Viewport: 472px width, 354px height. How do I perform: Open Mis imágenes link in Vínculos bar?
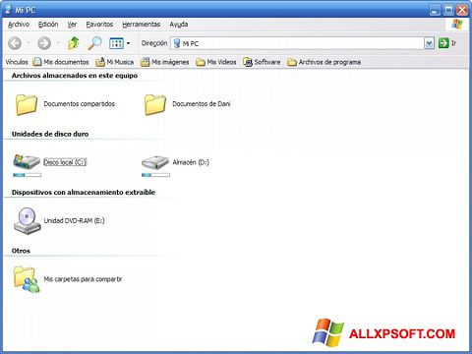(x=165, y=62)
